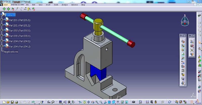This screenshot has width=202, height=105.
Task: Expand the Part203 (Part203.1) node
Action: pos(2,35)
